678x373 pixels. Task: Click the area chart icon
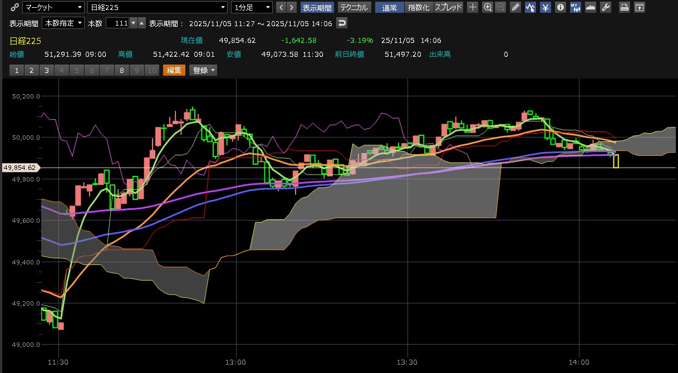(591, 7)
